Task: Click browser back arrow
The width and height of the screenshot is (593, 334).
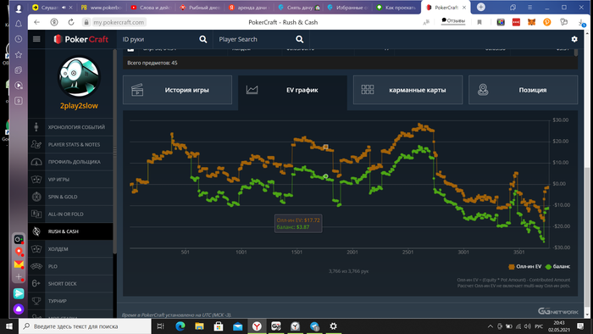Action: tap(36, 22)
